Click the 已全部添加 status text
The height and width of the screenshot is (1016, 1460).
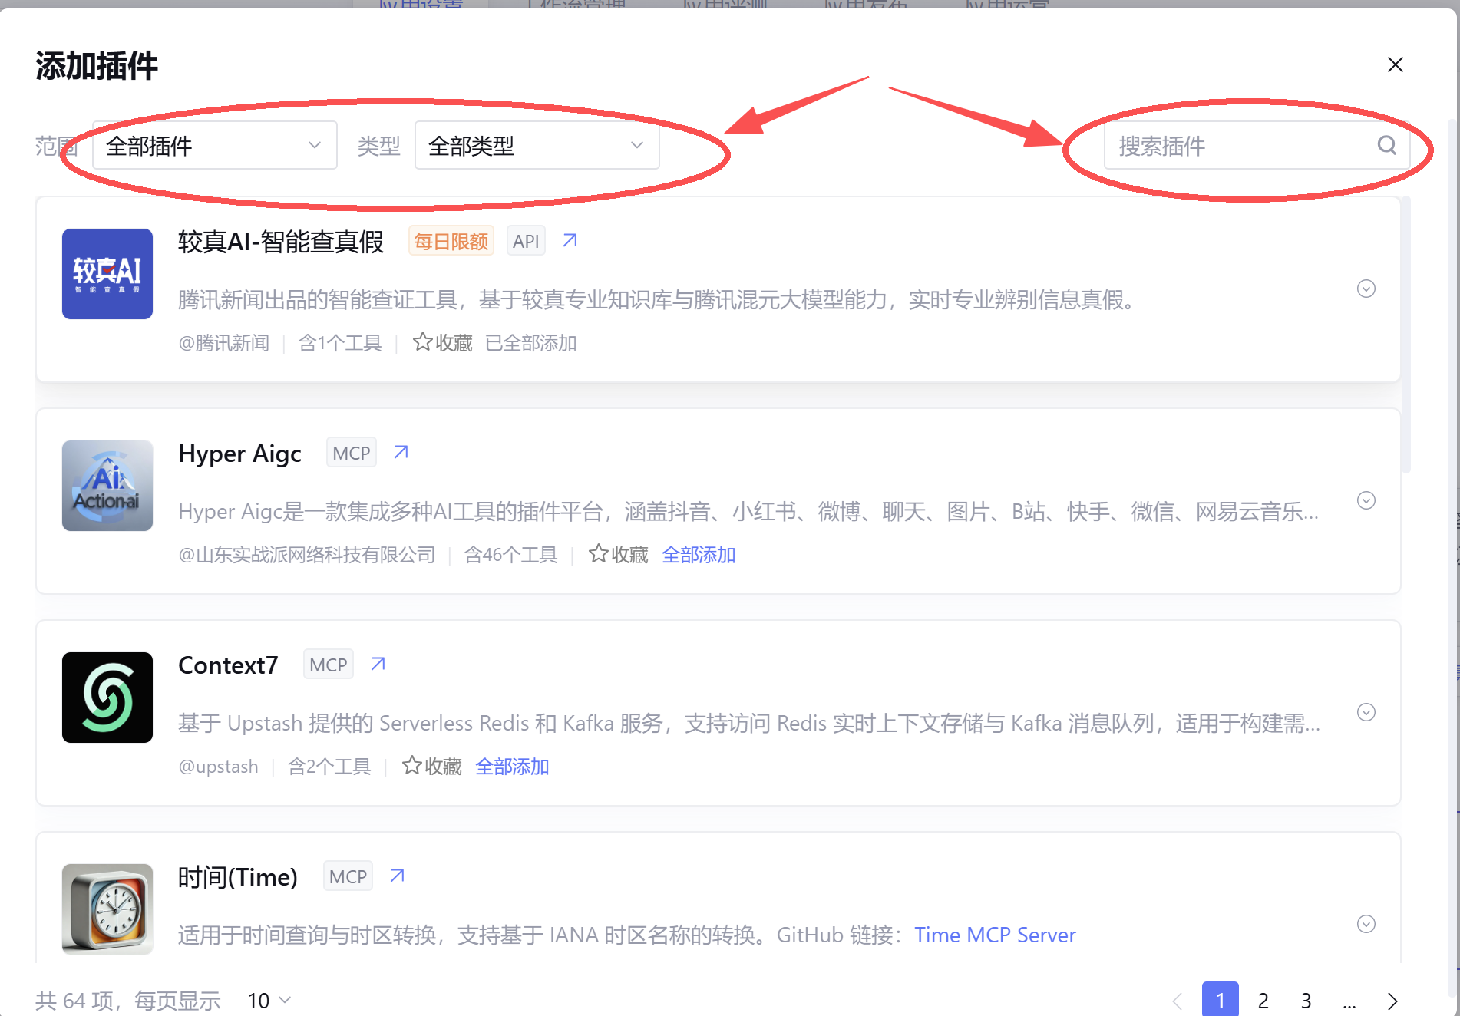click(531, 342)
